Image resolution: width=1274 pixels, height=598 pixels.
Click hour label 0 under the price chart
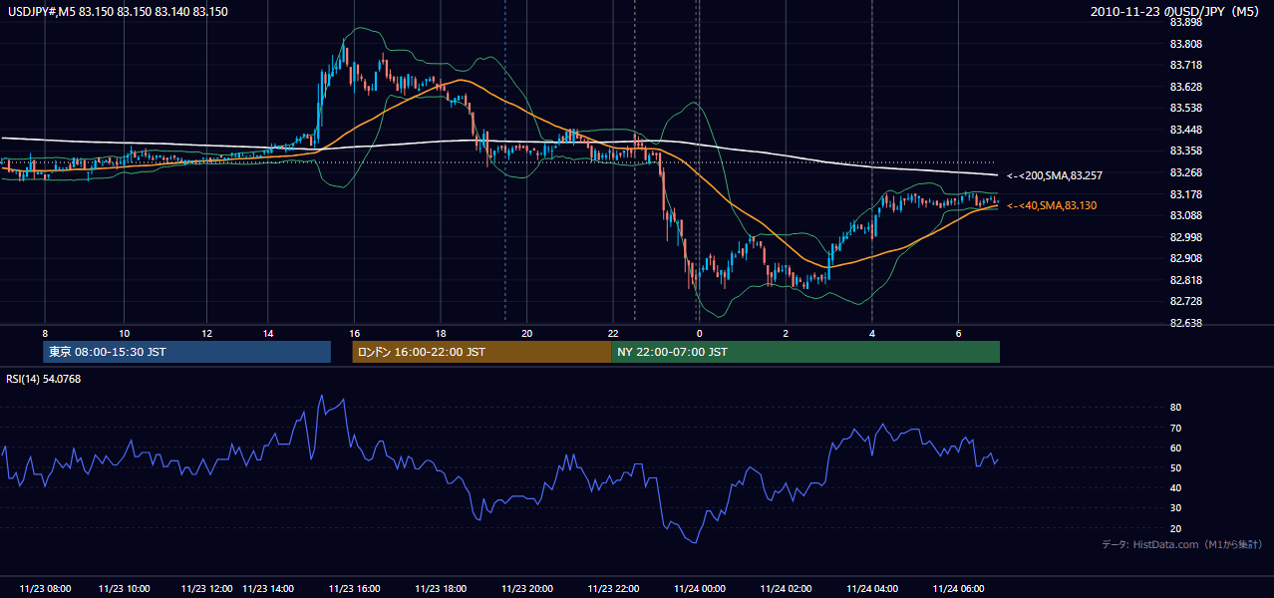(x=699, y=333)
